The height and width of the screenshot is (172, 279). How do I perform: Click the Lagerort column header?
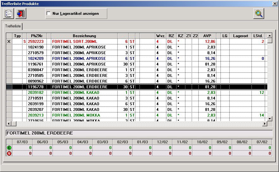pyautogui.click(x=240, y=36)
